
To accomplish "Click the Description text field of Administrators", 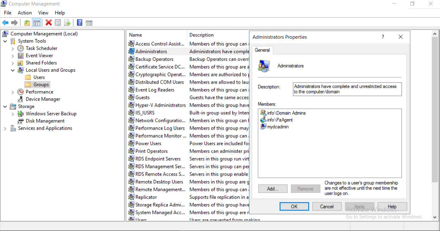I will (347, 89).
